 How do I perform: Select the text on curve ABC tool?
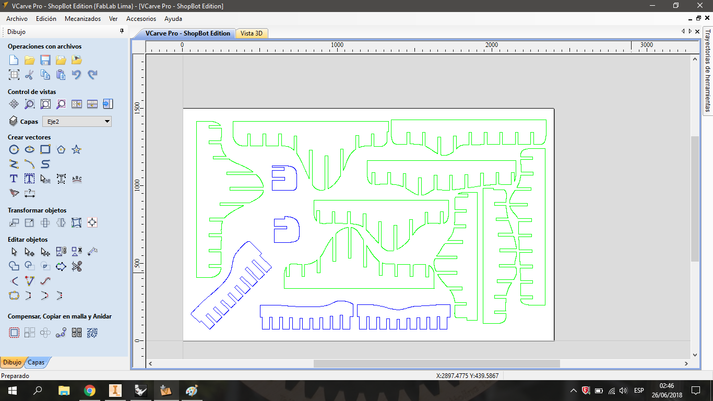click(x=77, y=179)
